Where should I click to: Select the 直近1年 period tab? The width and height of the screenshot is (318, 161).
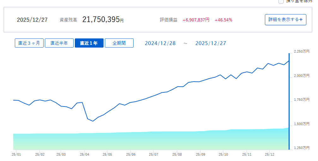click(x=89, y=43)
